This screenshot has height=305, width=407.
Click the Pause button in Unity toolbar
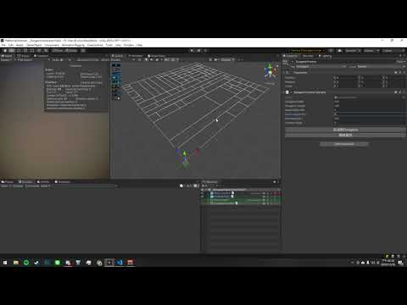click(199, 51)
